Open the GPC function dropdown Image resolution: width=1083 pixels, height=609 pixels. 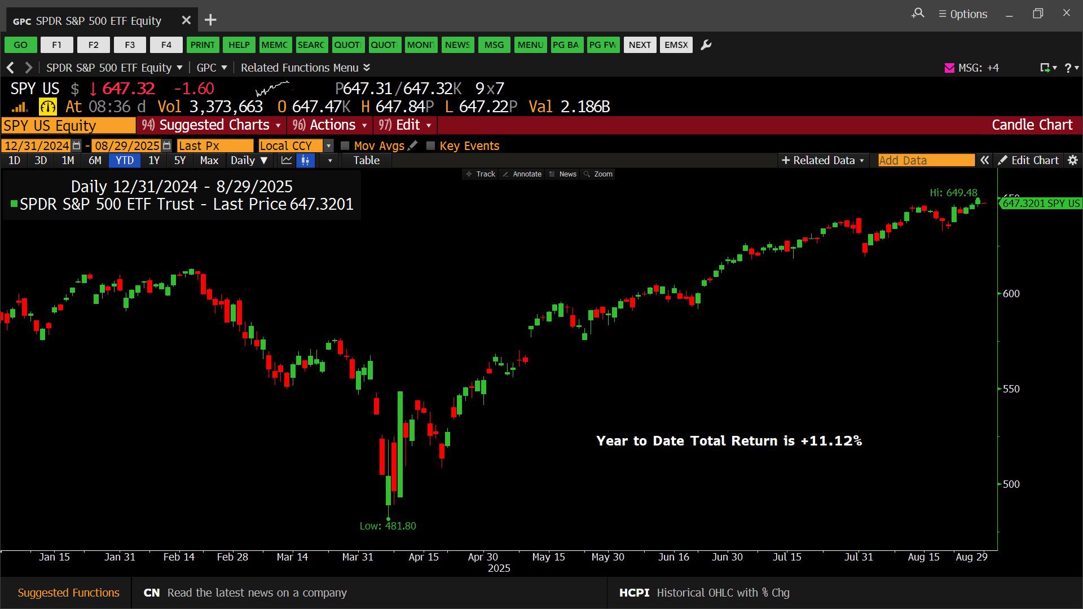(x=212, y=68)
